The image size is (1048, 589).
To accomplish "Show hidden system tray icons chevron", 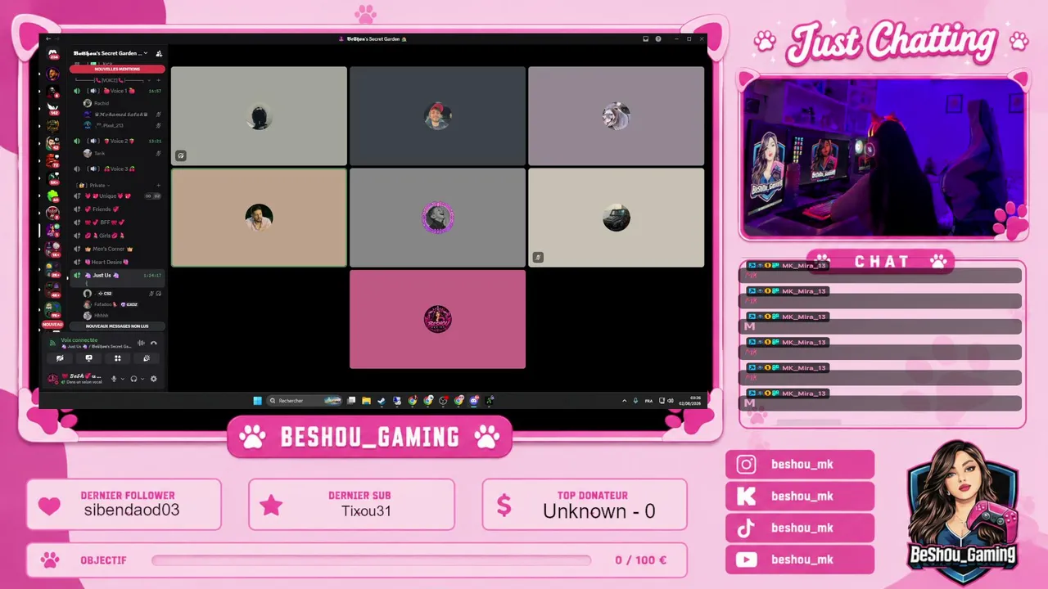I will (625, 401).
